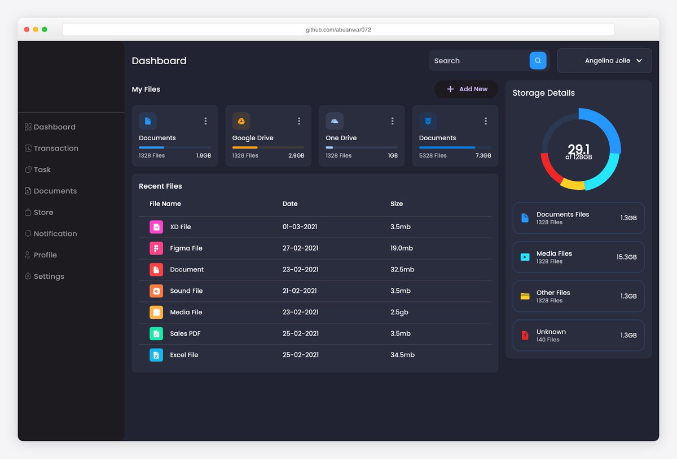Viewport: 677px width, 459px height.
Task: Click the Size column header
Action: (397, 204)
